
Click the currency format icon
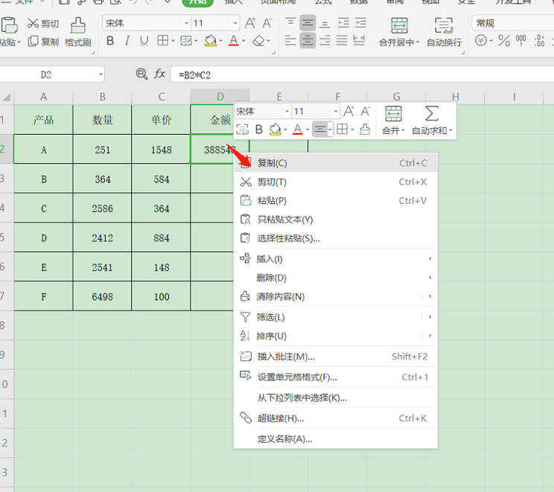(x=481, y=41)
